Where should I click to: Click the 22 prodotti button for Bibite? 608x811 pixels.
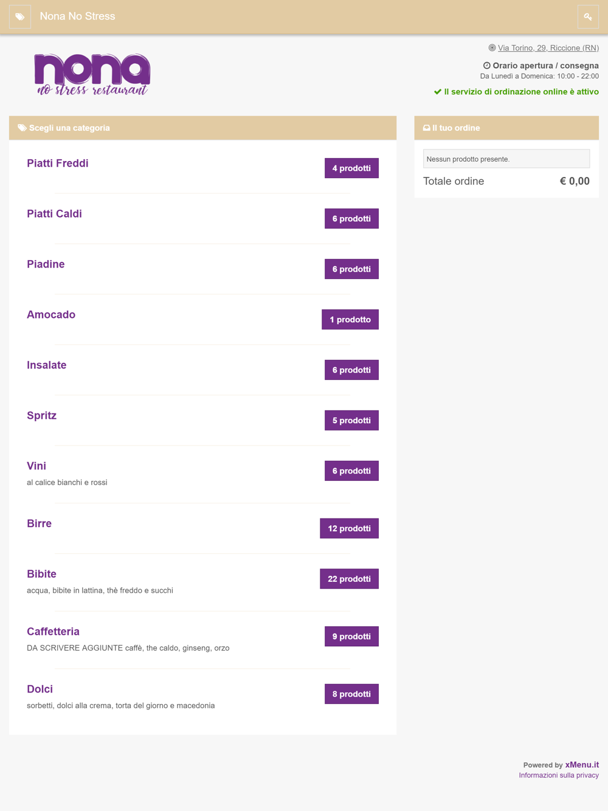click(x=349, y=579)
